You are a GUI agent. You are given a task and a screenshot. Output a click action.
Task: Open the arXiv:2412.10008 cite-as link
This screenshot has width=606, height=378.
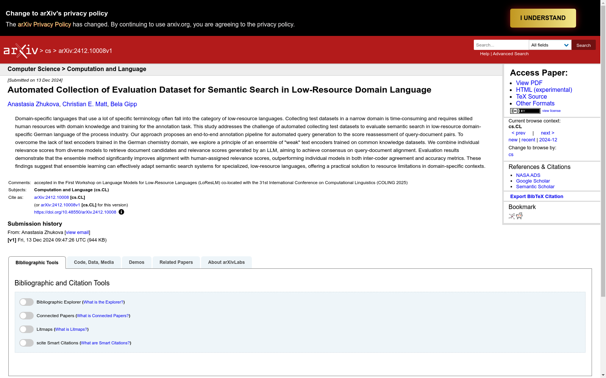pos(52,197)
